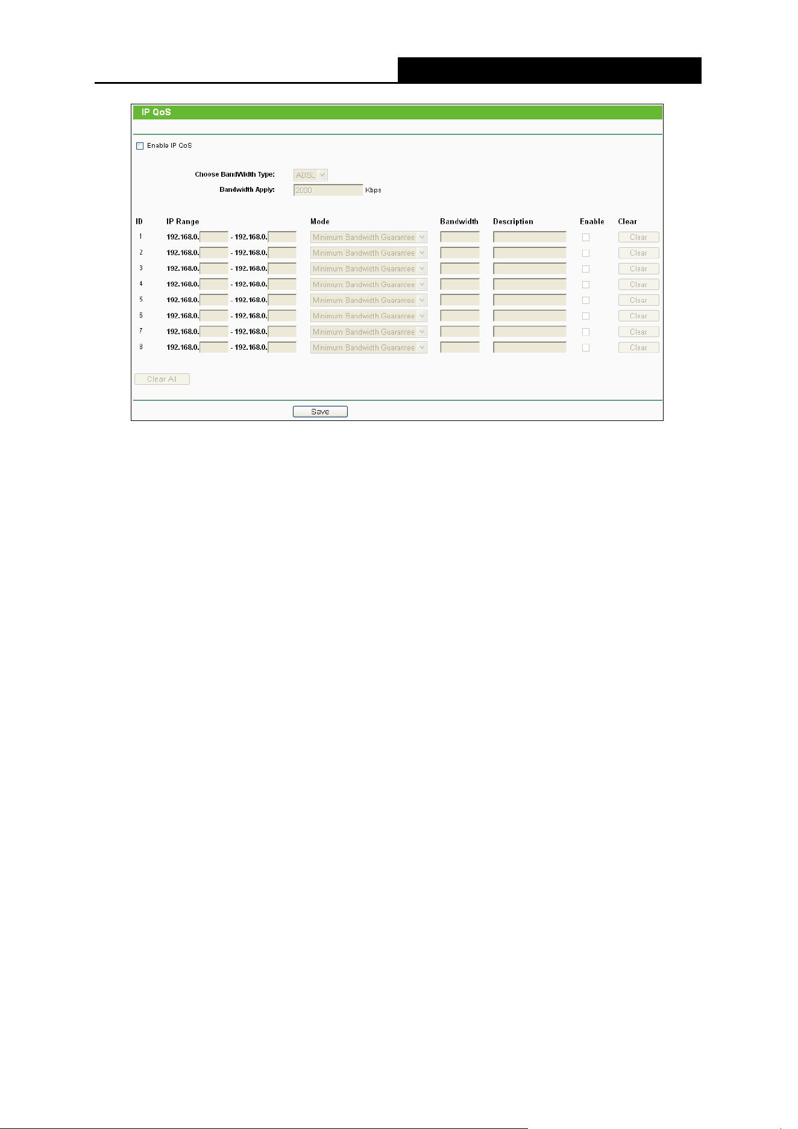
Task: Open the Mode dropdown for rule 8
Action: 369,347
